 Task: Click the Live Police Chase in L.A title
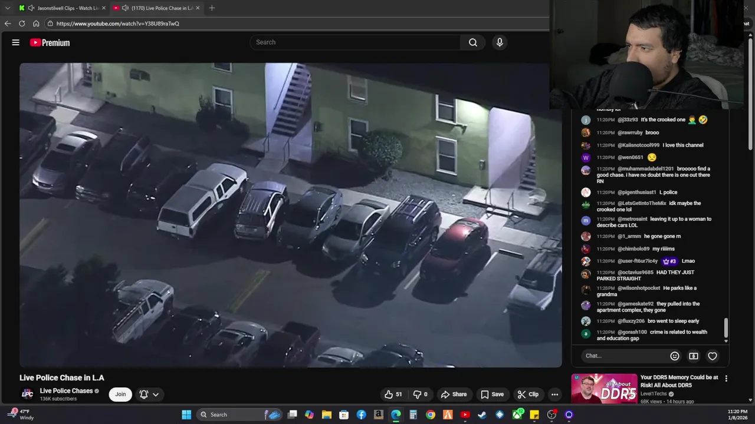coord(62,378)
